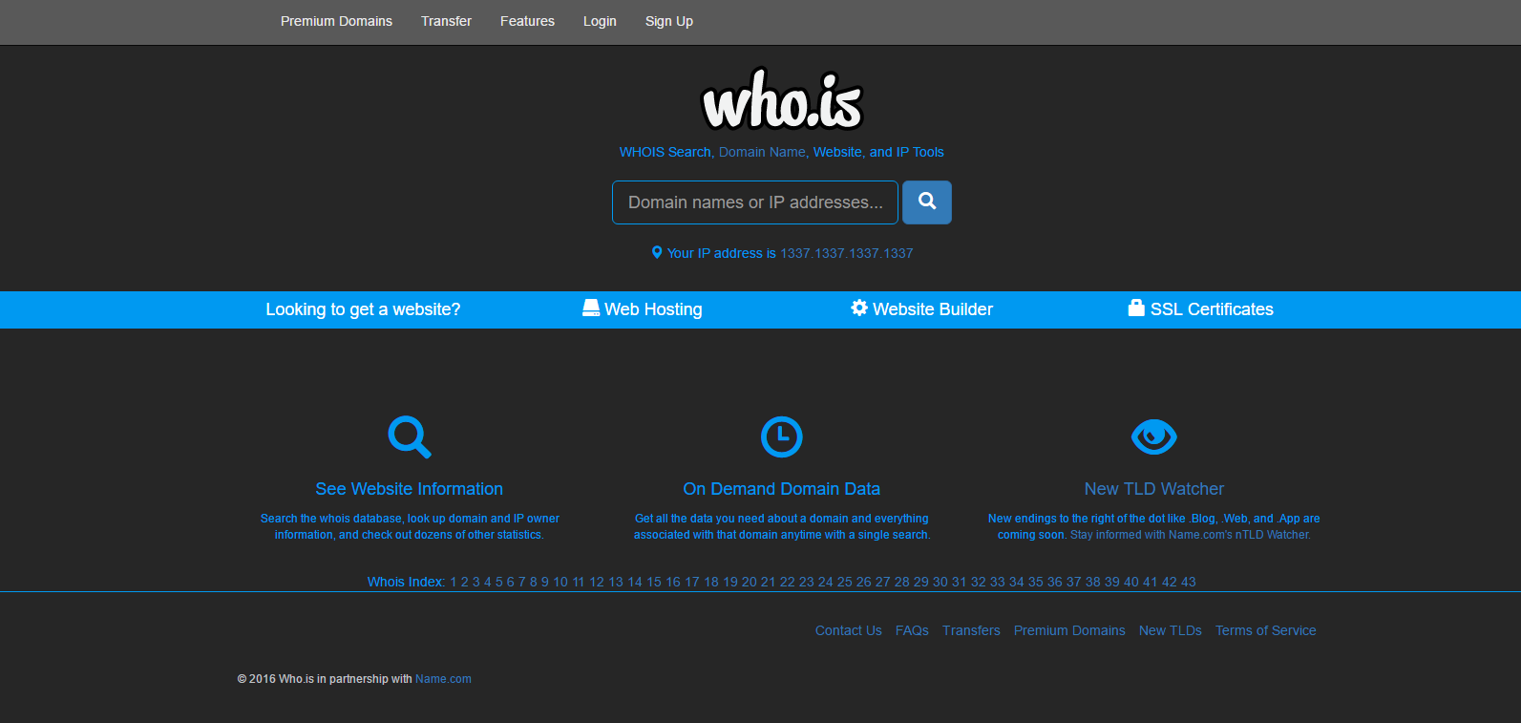Open the Transfer menu item
The image size is (1521, 723).
[446, 21]
